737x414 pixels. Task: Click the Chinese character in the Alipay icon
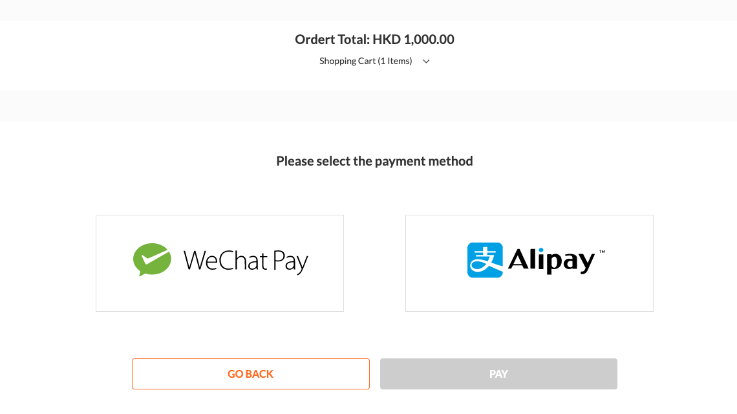click(485, 261)
